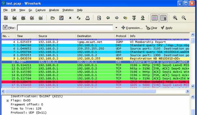Select packet 4 IGMP V3 Membership Report
This screenshot has height=115, width=197.
(95, 42)
